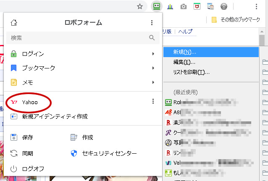Click the page scrollbar thumb
The height and width of the screenshot is (181, 268).
[262, 40]
